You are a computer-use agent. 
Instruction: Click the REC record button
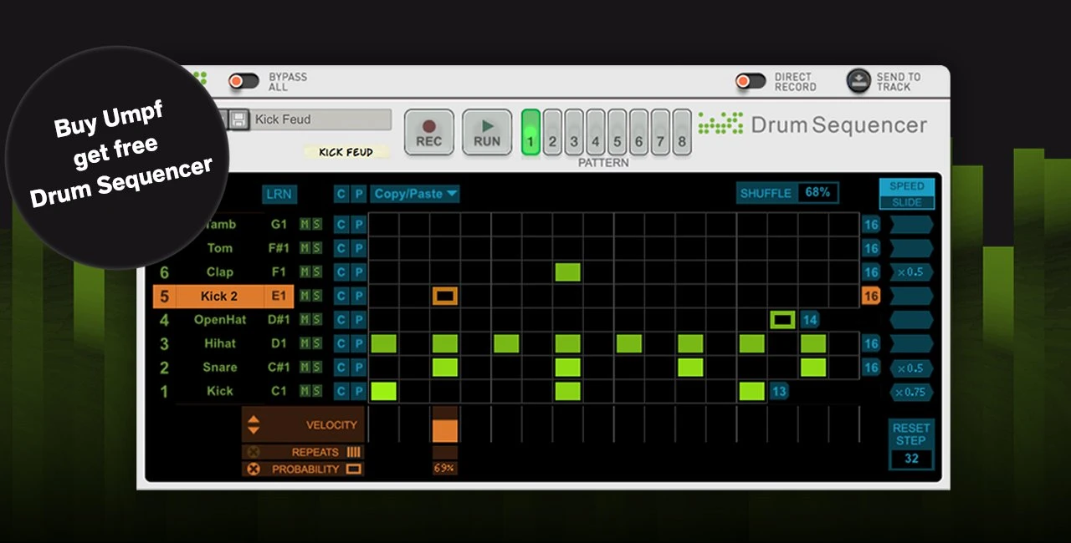(x=429, y=132)
